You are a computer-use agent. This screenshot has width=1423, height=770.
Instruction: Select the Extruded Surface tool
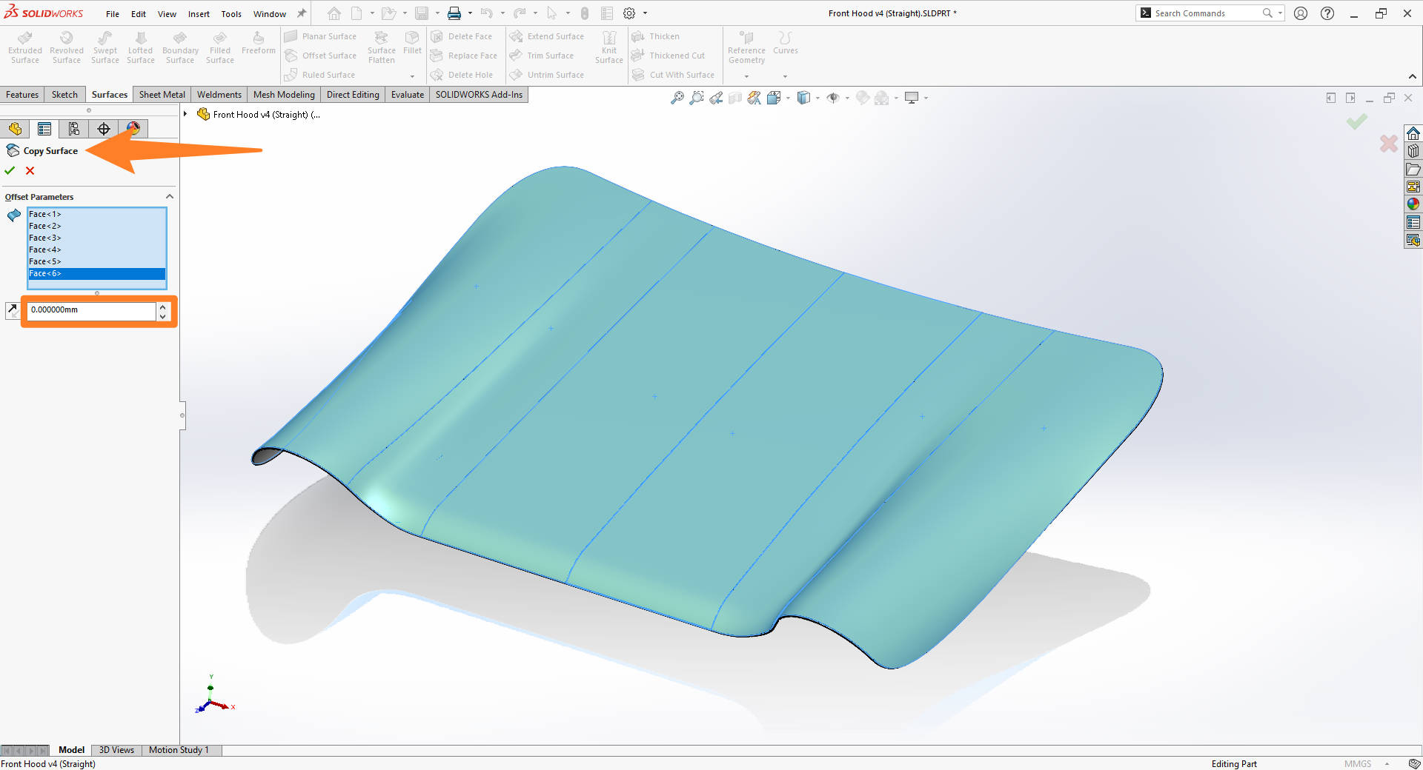[x=24, y=47]
